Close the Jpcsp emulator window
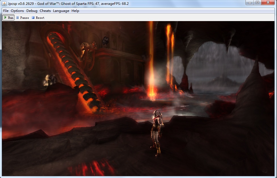The image size is (277, 178). pos(268,3)
